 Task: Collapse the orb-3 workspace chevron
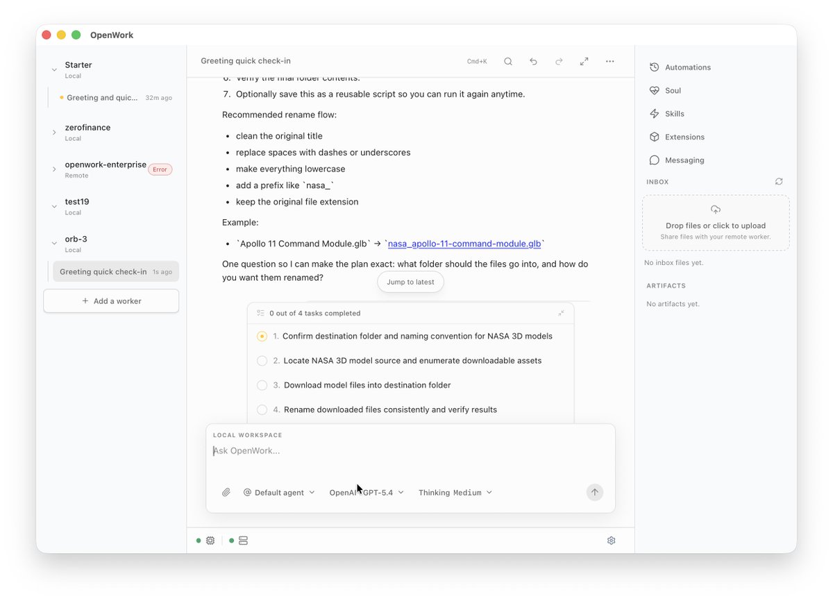[x=54, y=244]
